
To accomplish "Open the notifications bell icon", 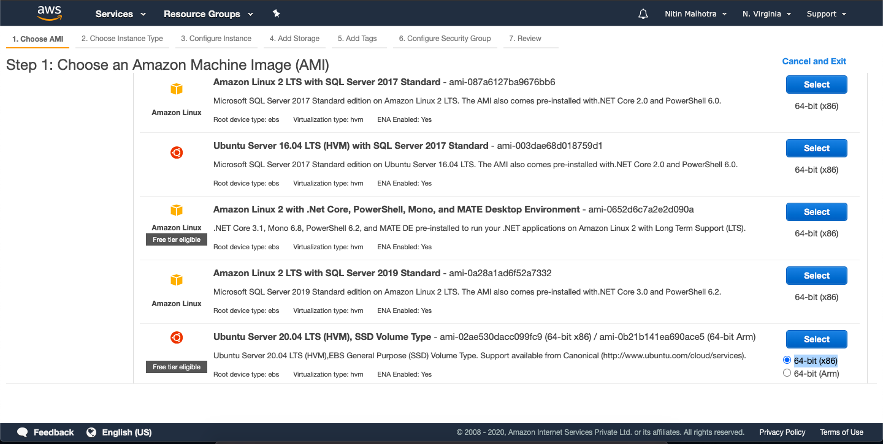I will [x=643, y=13].
